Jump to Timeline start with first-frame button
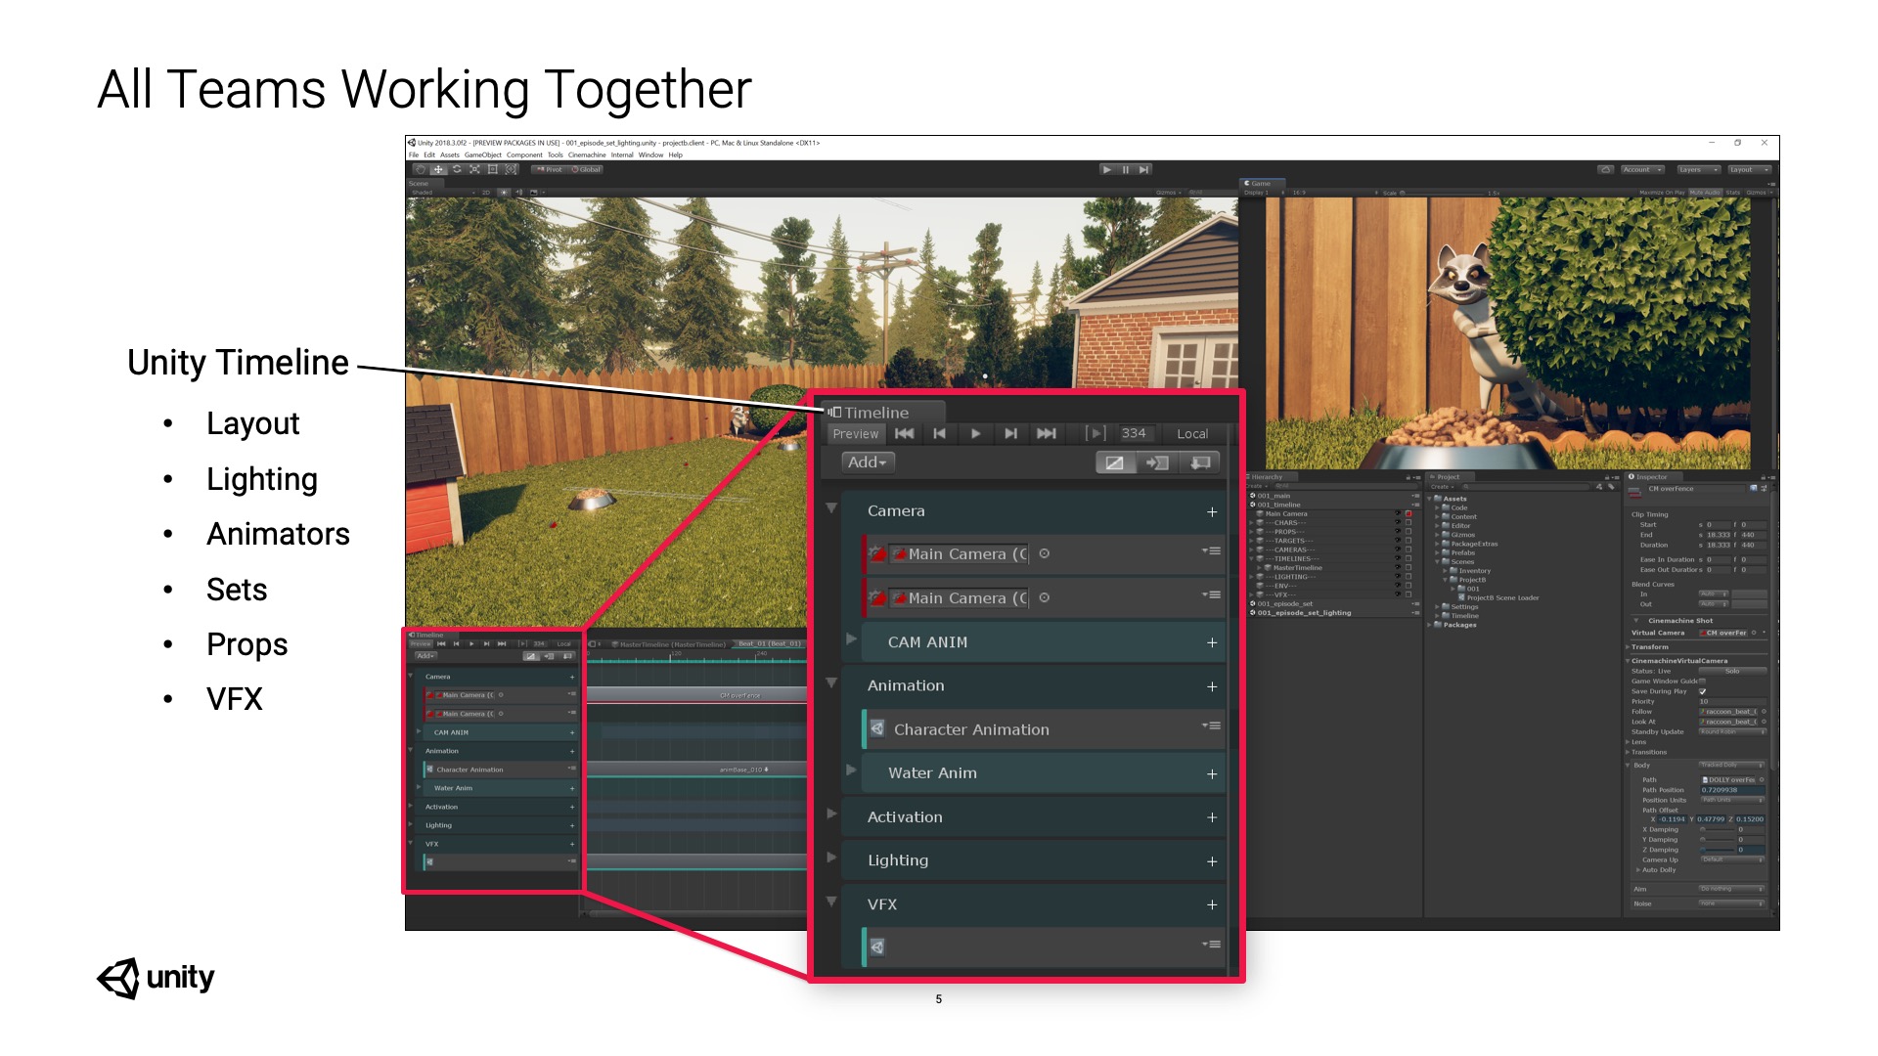Screen dimensions: 1878x1056 (x=905, y=433)
